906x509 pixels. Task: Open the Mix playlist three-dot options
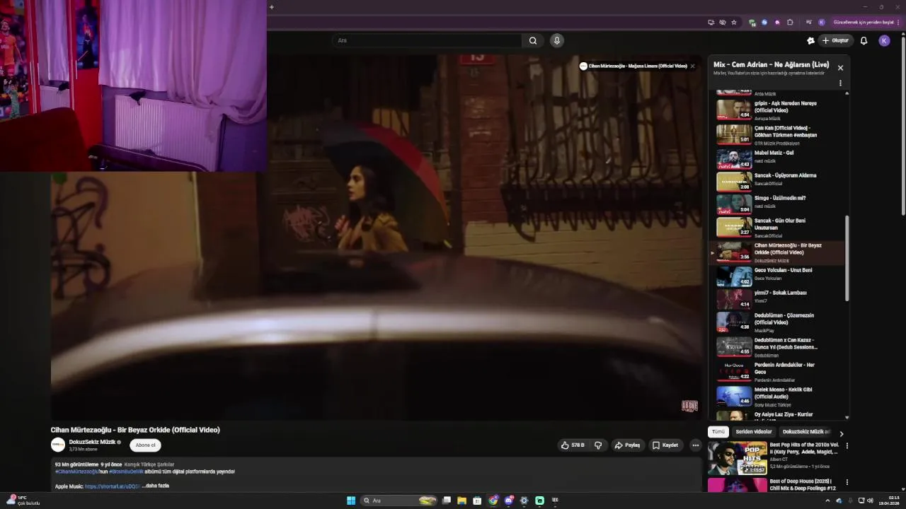(x=840, y=83)
